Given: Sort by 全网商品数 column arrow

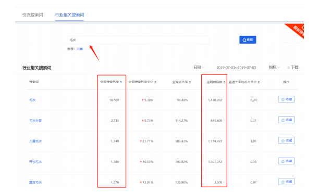Looking at the screenshot, I should coord(225,82).
